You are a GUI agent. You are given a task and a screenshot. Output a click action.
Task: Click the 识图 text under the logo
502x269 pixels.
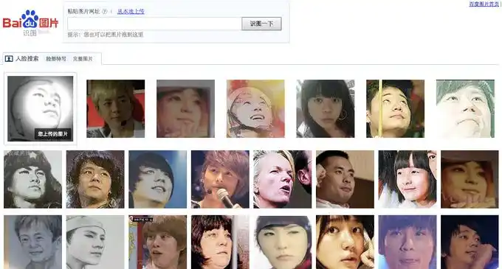(x=30, y=33)
